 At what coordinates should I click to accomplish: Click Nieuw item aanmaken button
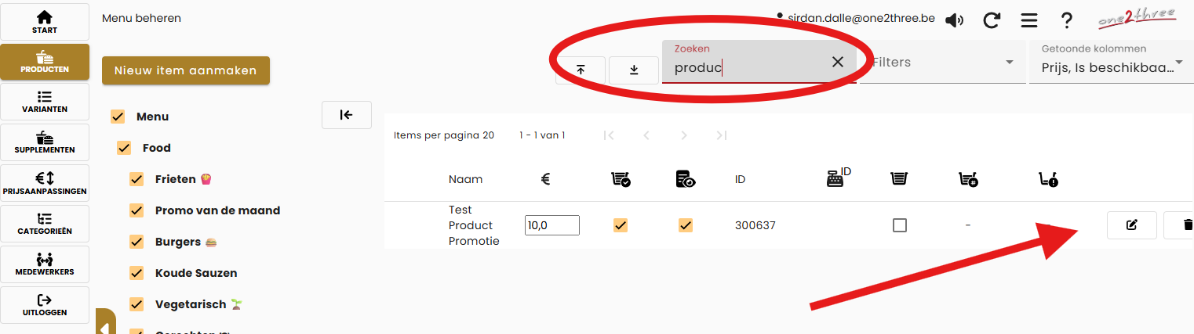coord(186,70)
